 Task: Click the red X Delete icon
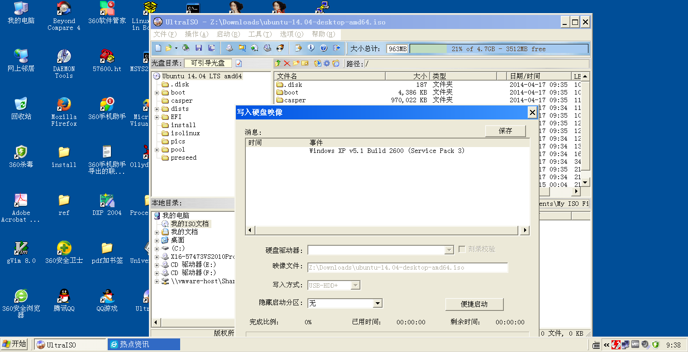[x=287, y=63]
